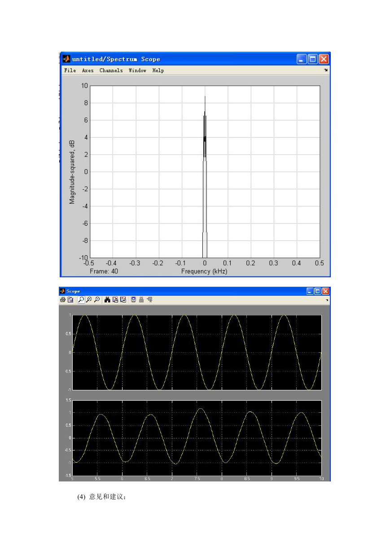Minimize the Scope window
Screen dimensions: 390x551
[x=310, y=291]
